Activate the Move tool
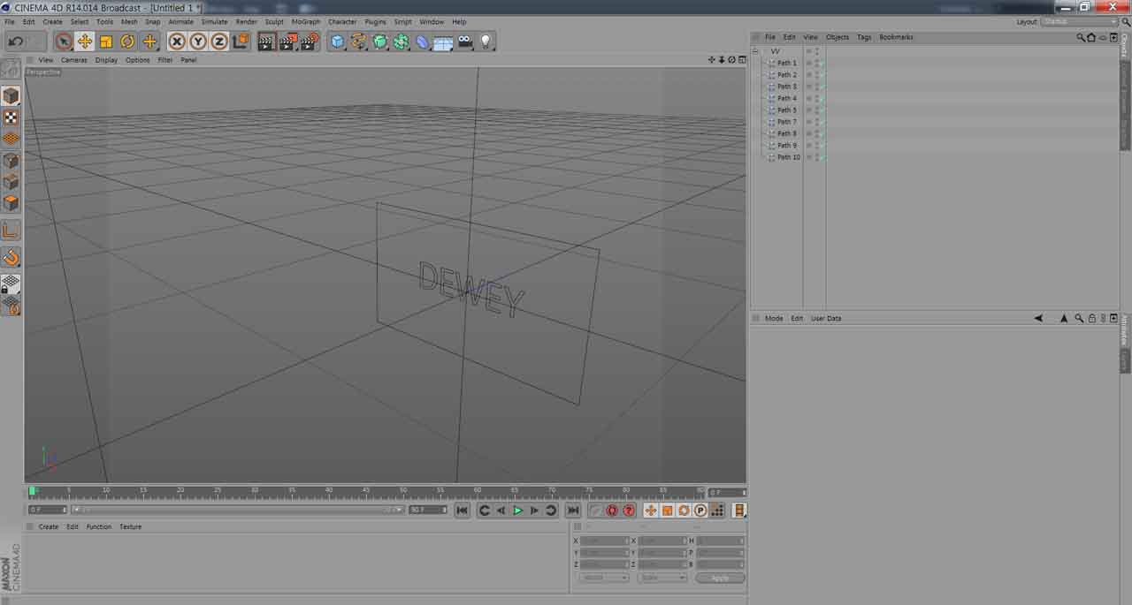 (x=85, y=42)
